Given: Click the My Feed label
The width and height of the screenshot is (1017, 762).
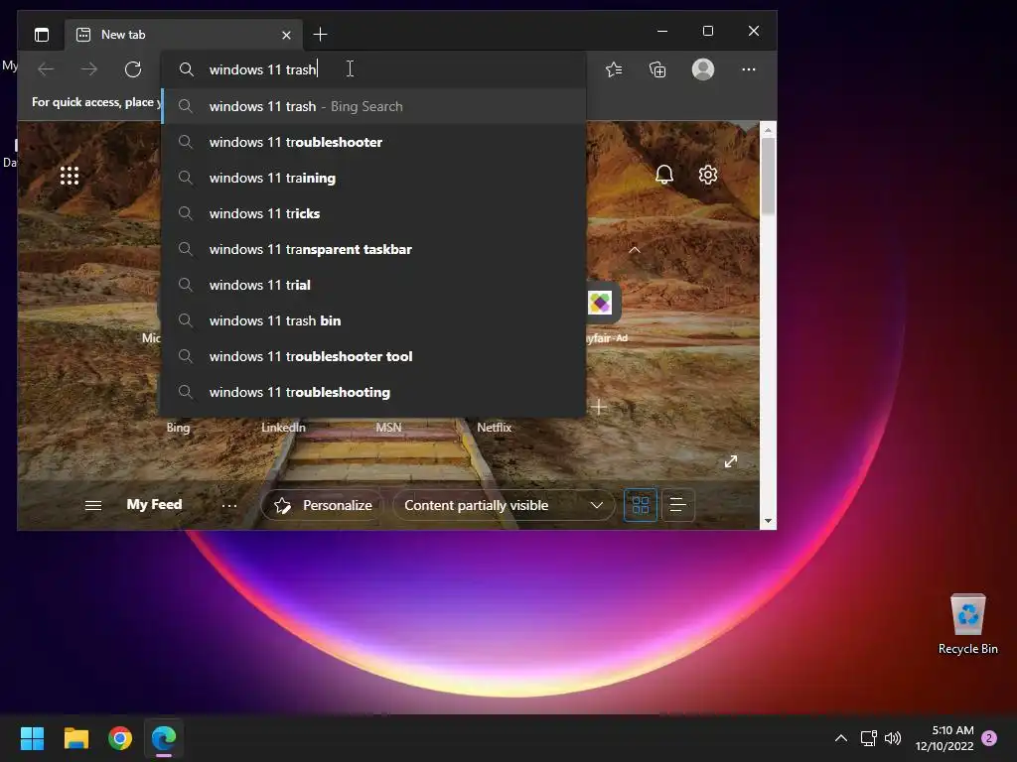Looking at the screenshot, I should pos(154,504).
